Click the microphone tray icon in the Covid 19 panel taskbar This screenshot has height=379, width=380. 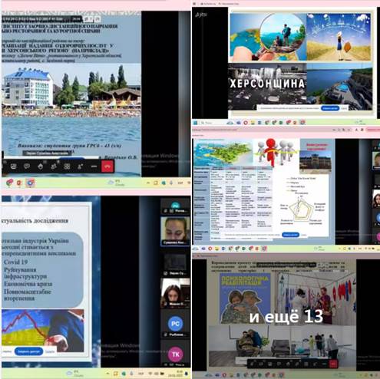[132, 374]
